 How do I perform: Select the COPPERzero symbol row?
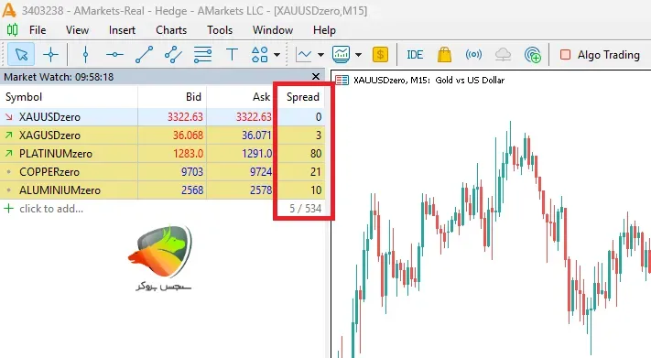point(162,171)
